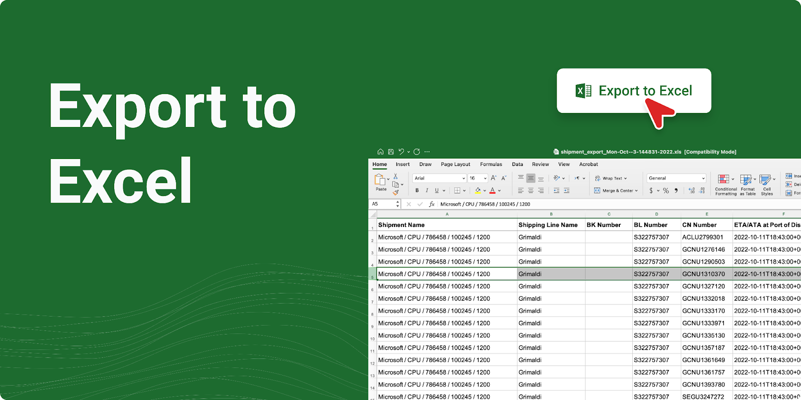This screenshot has width=801, height=400.
Task: Expand the font color picker arrow
Action: 499,190
